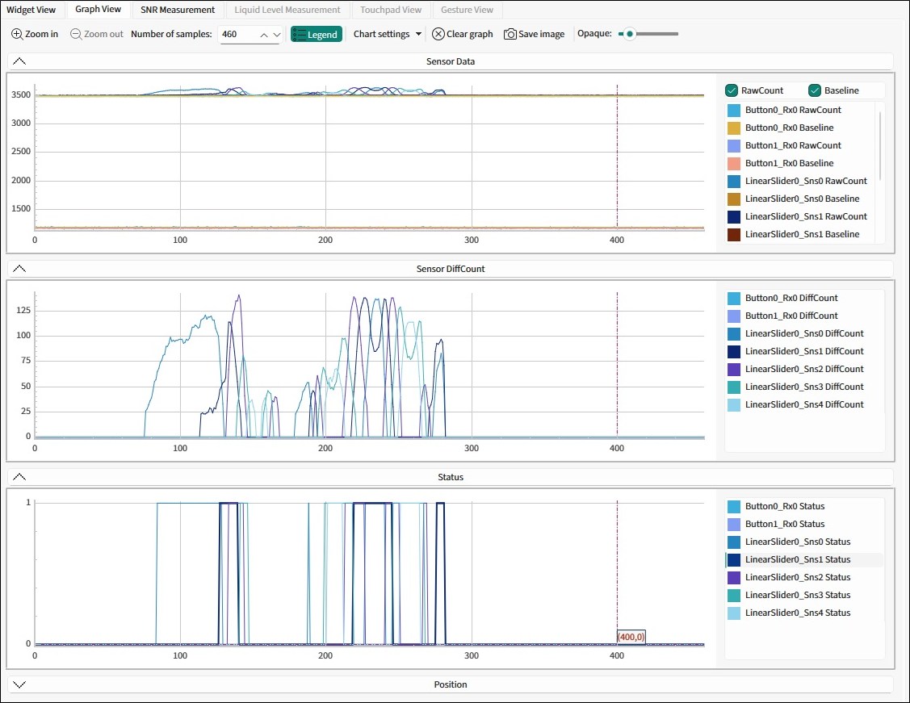This screenshot has height=703, width=910.
Task: Open the SNR Measurement tab
Action: 178,10
